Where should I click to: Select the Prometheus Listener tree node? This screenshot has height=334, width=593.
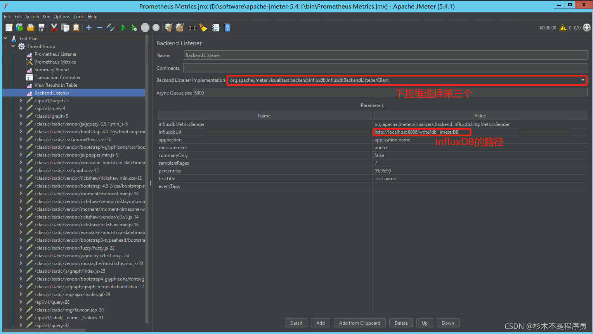(x=55, y=54)
